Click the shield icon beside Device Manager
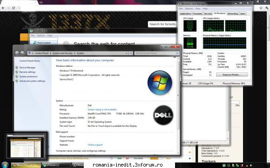270x168 pixels. point(17,68)
